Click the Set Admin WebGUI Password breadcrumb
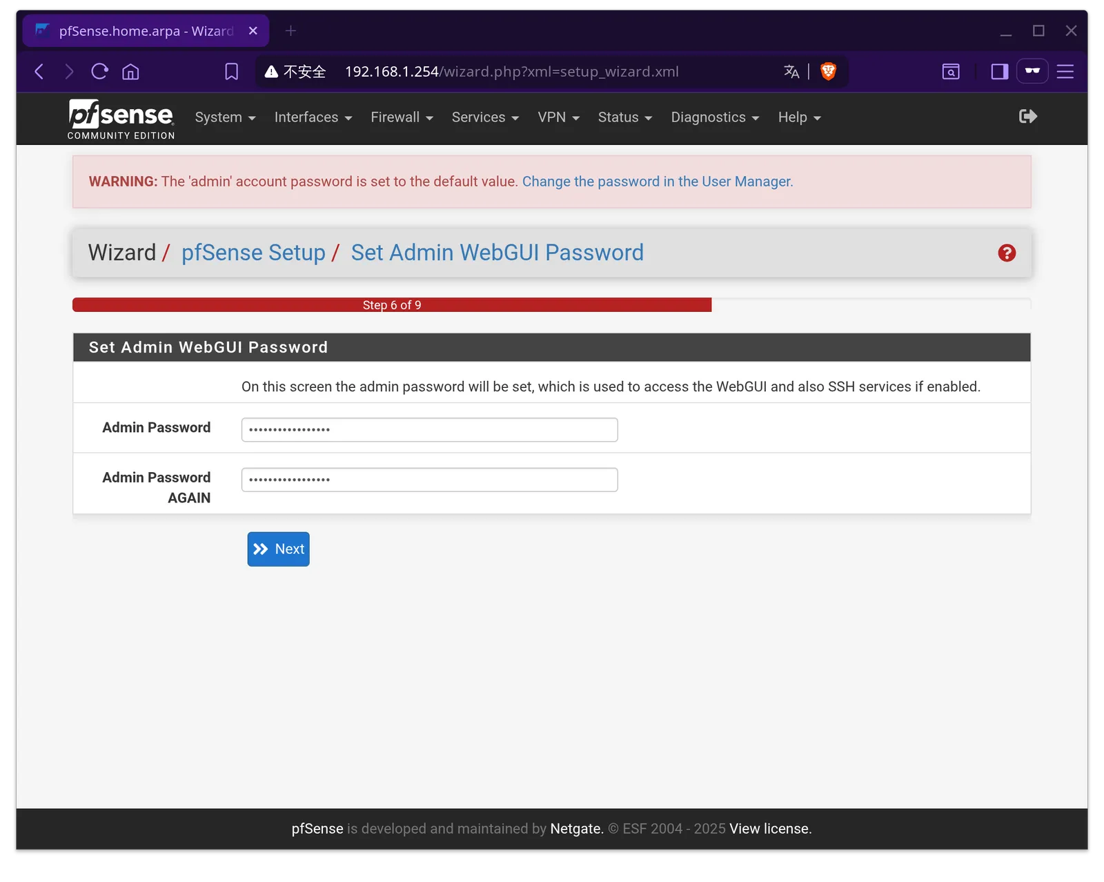The image size is (1104, 882). 497,253
